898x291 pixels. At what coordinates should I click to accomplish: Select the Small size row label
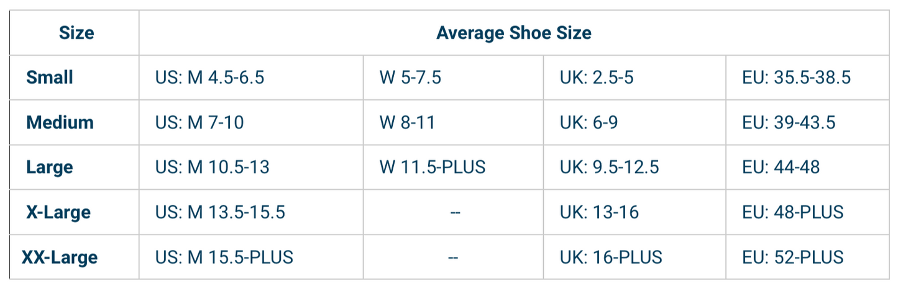click(50, 78)
